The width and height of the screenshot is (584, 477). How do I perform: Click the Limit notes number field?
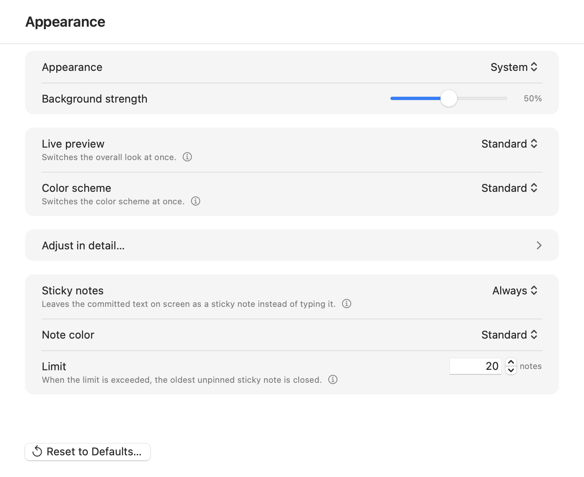coord(476,366)
